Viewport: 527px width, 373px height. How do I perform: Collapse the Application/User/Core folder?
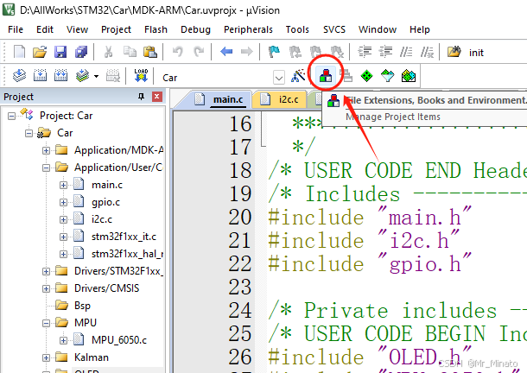coord(46,168)
